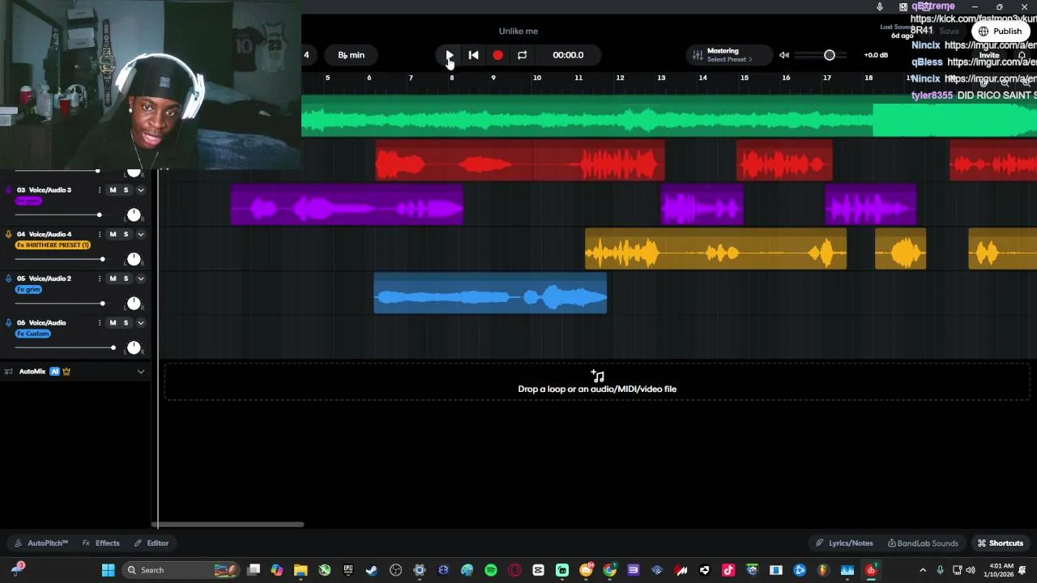Show hidden system tray icons
The image size is (1037, 583).
(923, 570)
